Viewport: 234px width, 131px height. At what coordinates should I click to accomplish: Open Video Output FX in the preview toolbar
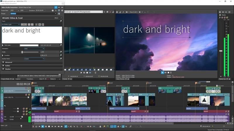point(123,12)
